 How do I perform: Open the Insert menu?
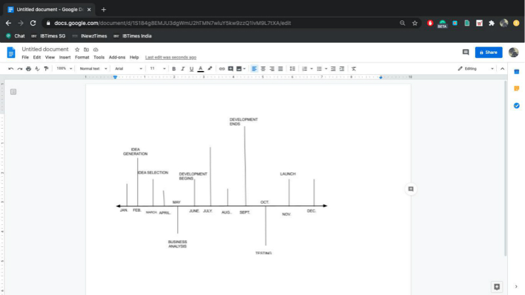tap(65, 58)
